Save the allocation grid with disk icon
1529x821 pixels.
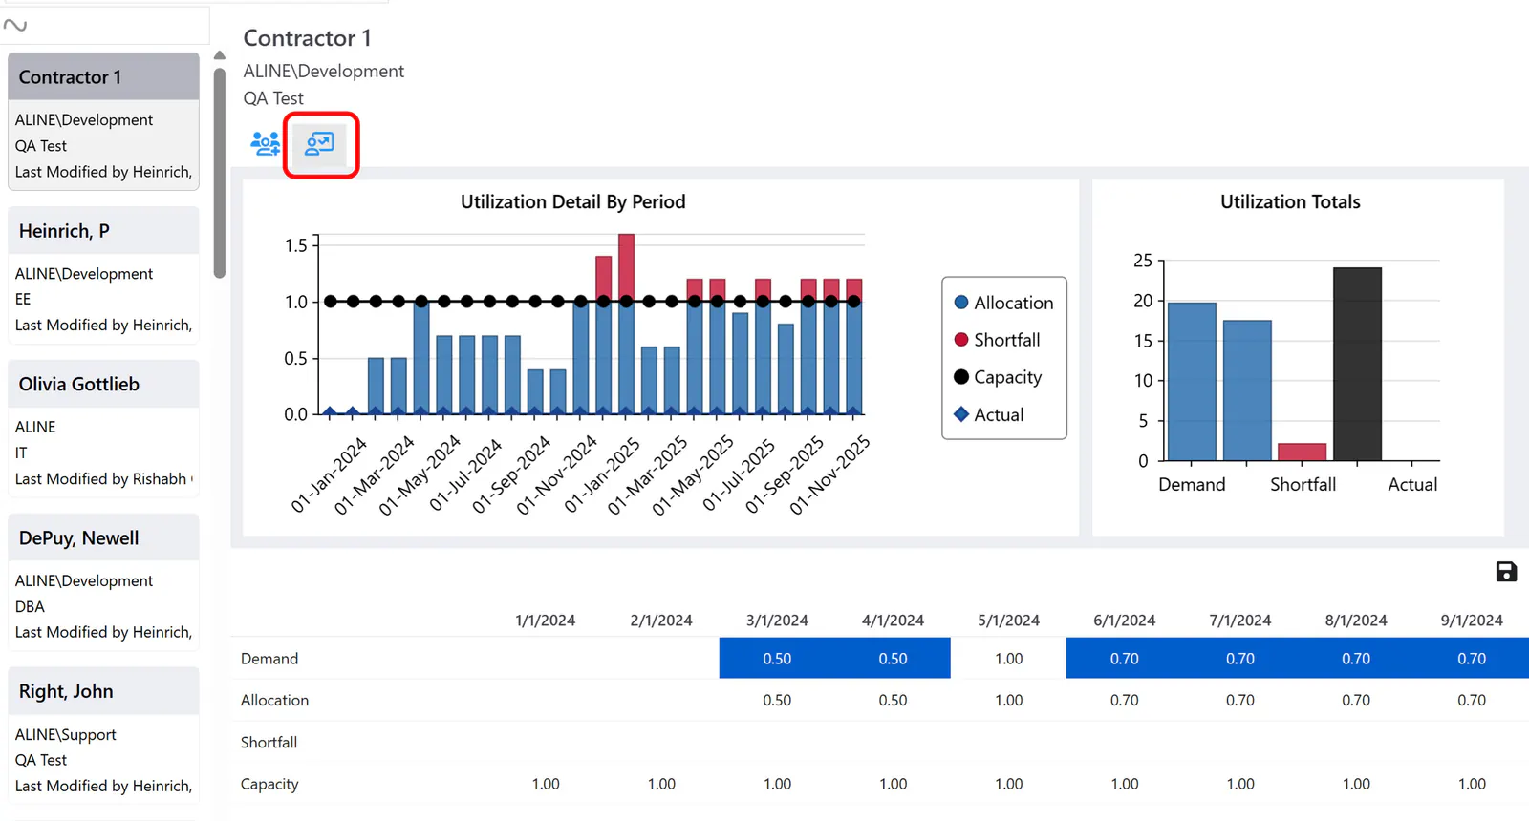click(x=1506, y=571)
